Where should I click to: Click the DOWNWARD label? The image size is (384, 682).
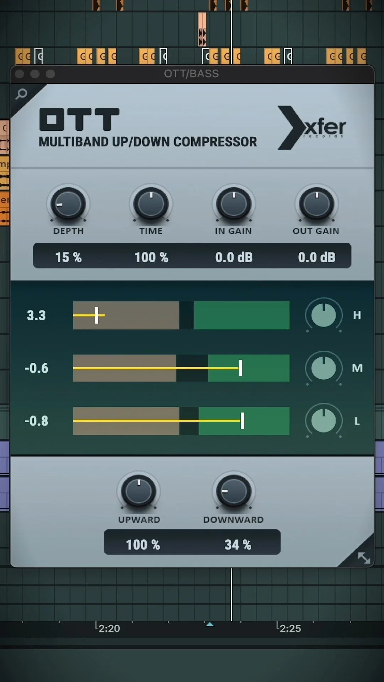(x=234, y=520)
